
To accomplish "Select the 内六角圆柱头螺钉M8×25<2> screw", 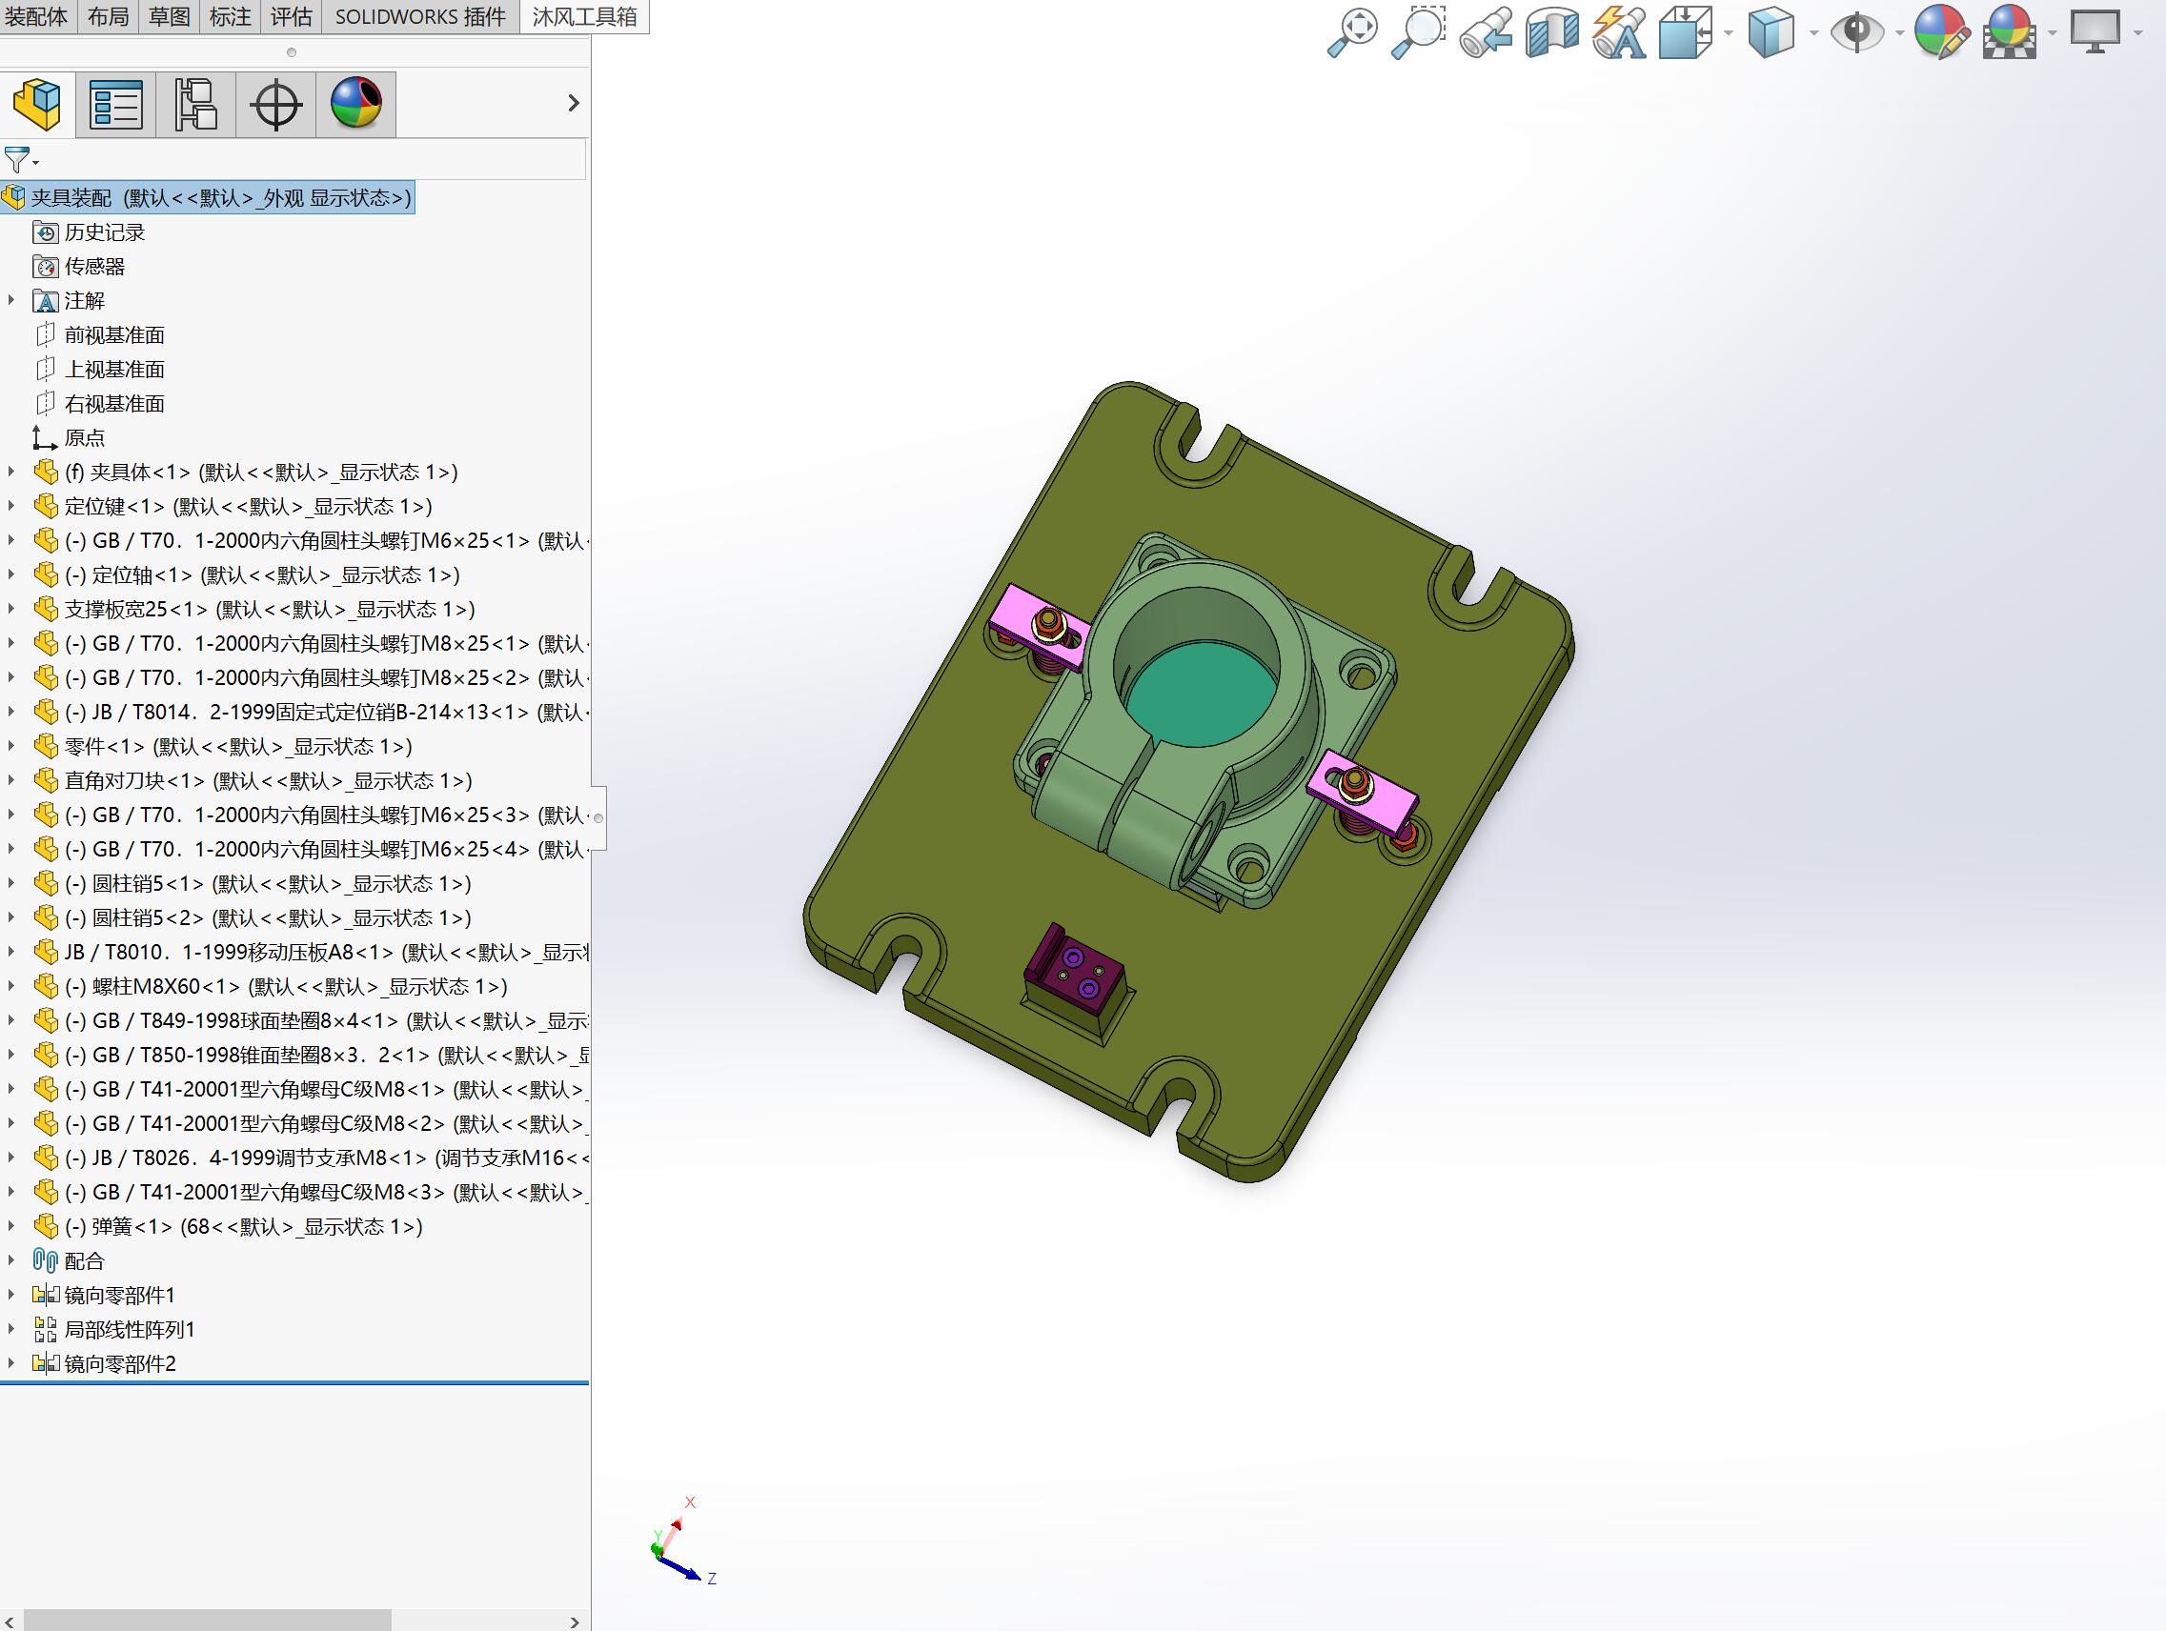I will click(x=310, y=677).
